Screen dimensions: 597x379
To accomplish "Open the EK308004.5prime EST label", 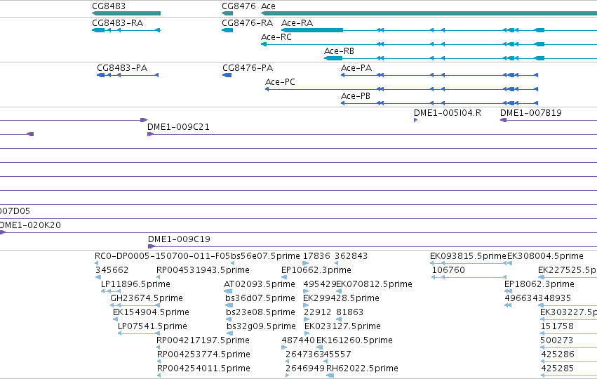I will point(545,256).
